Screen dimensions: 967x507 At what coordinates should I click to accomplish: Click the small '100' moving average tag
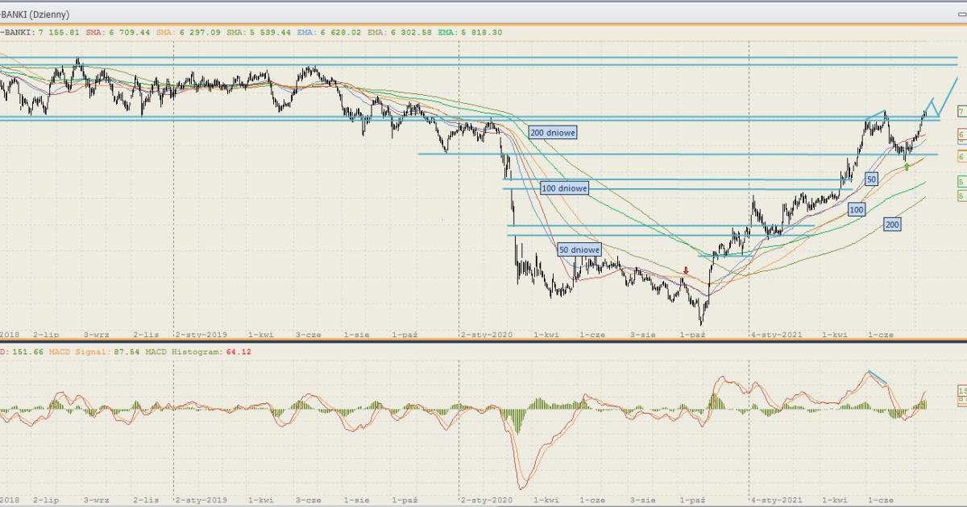coord(856,209)
